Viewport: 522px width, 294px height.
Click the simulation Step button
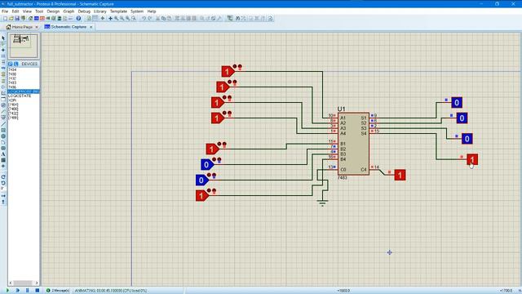pos(17,291)
